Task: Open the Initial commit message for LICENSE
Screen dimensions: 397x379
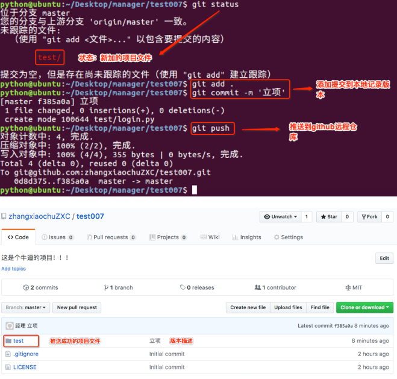Action: [167, 367]
